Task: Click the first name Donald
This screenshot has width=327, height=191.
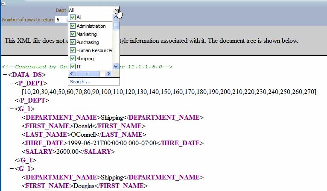Action: pos(83,126)
